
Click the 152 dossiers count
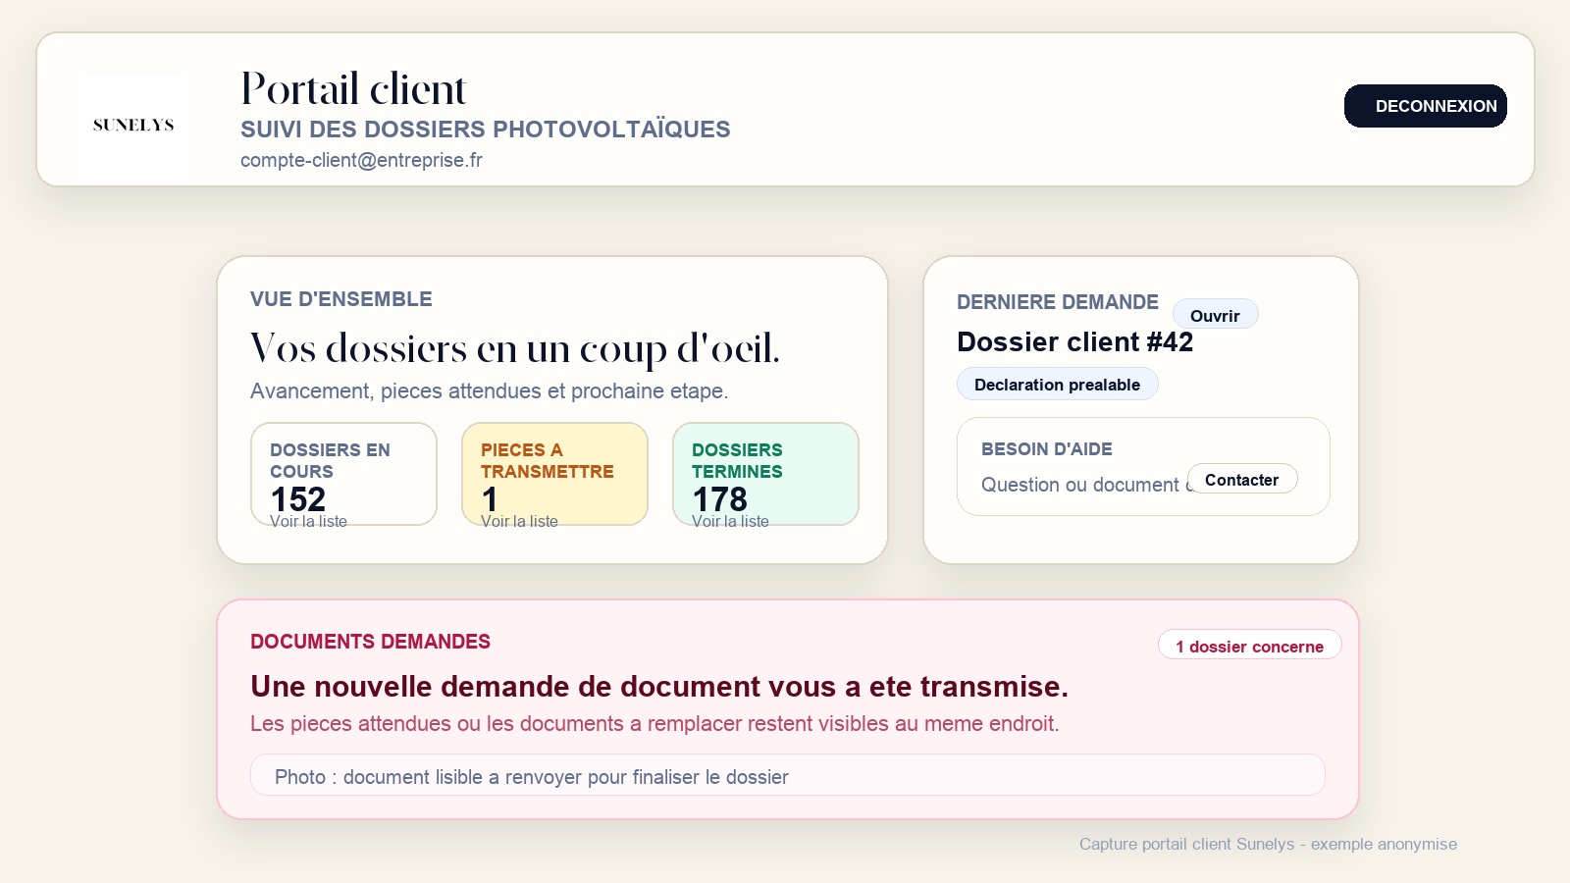(x=297, y=499)
